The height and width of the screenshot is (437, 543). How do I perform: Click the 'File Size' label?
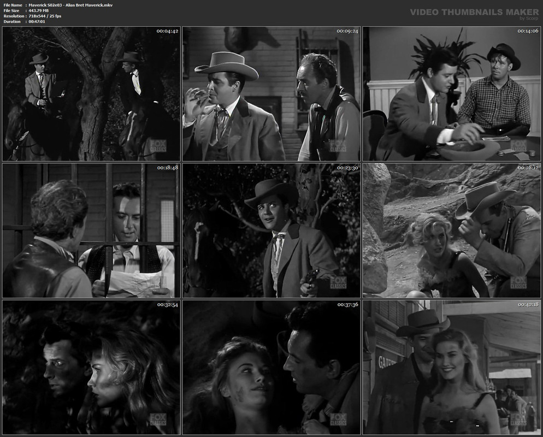[x=11, y=11]
